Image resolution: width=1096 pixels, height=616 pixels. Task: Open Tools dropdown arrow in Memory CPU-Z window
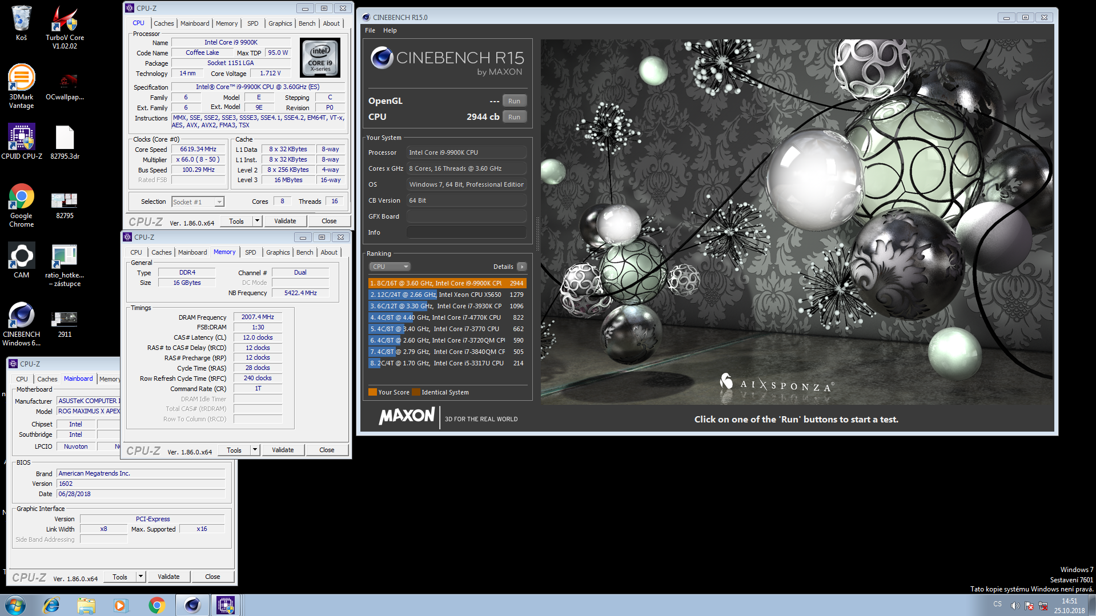(x=255, y=450)
